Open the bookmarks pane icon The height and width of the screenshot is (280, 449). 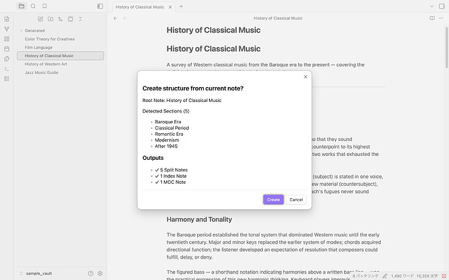[x=44, y=6]
